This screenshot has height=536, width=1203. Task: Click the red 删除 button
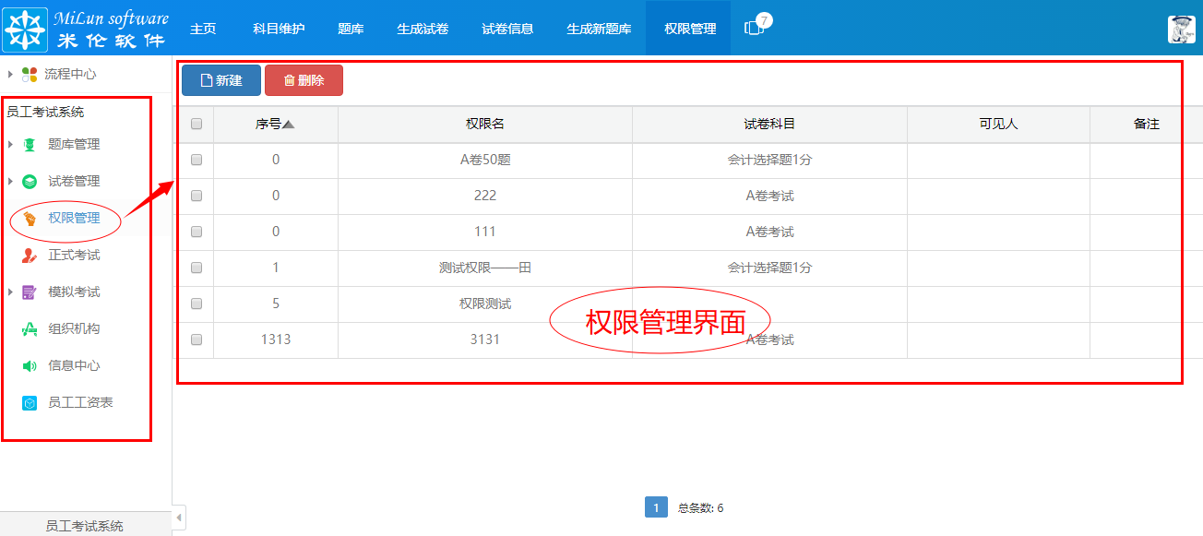coord(304,80)
